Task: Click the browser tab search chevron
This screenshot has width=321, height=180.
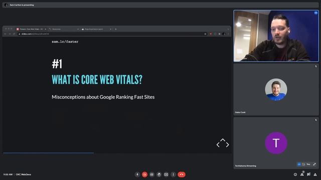Action: 228,29
